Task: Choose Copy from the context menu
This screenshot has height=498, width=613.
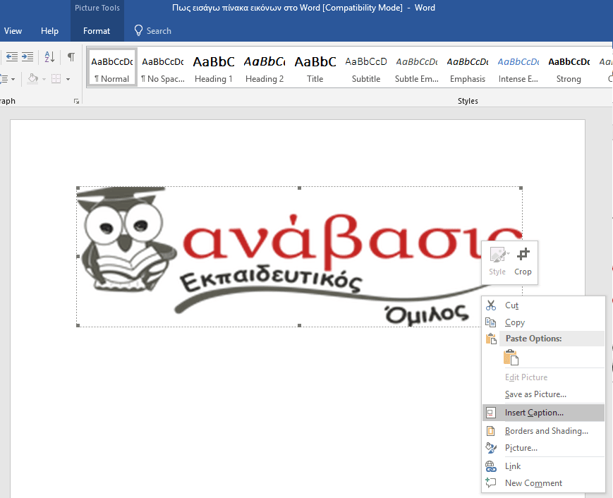Action: 543,322
